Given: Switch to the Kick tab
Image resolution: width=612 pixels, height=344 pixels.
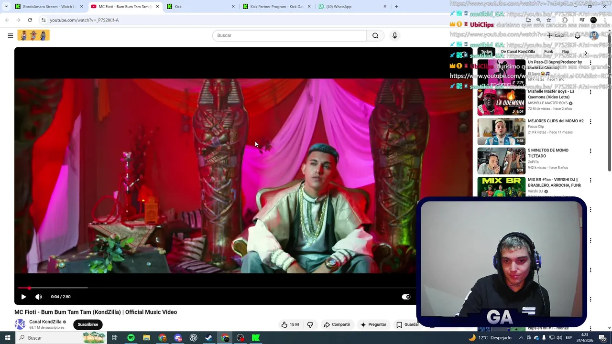Looking at the screenshot, I should click(201, 6).
